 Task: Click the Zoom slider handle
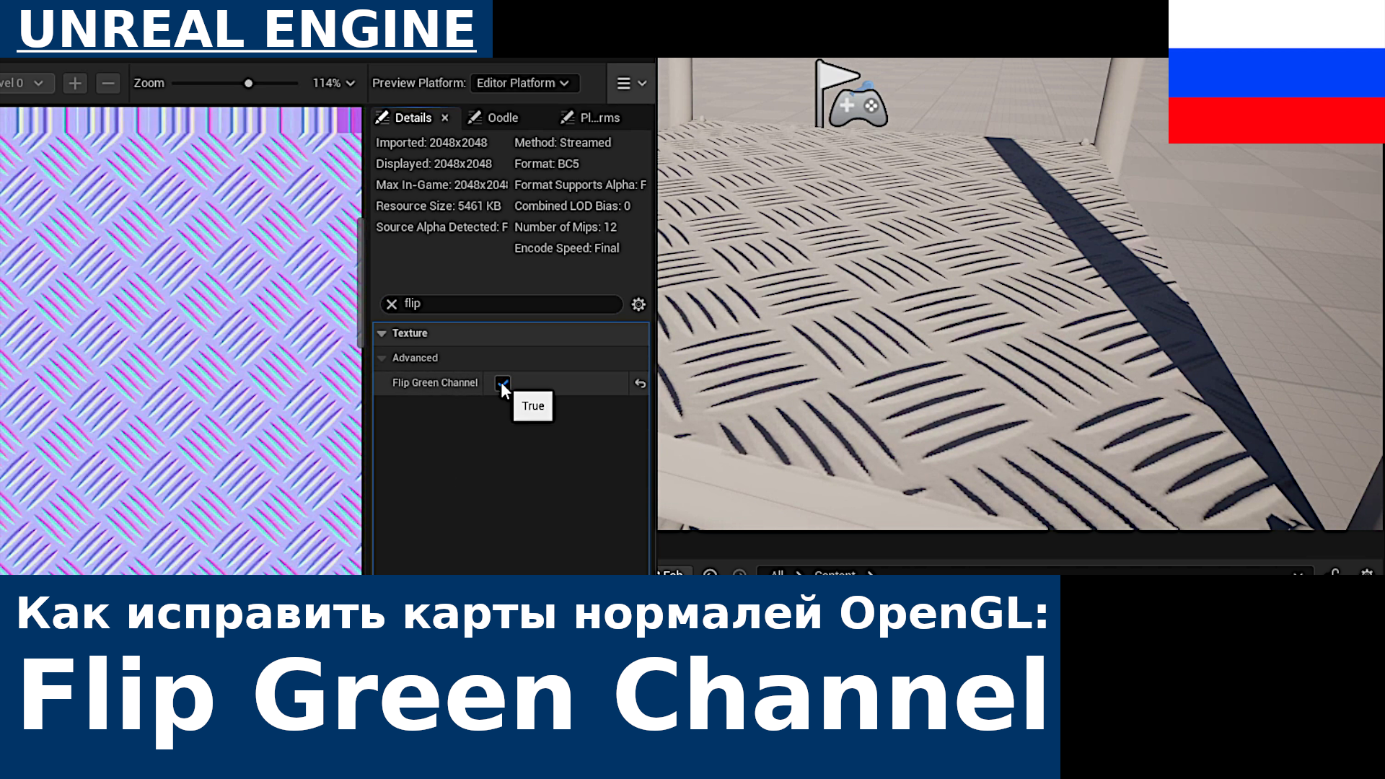click(x=248, y=84)
